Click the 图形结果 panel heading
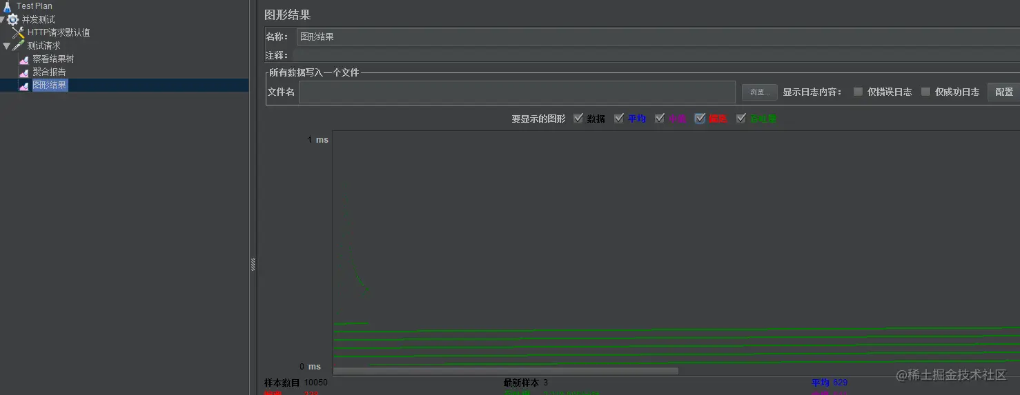1020x395 pixels. (x=287, y=14)
